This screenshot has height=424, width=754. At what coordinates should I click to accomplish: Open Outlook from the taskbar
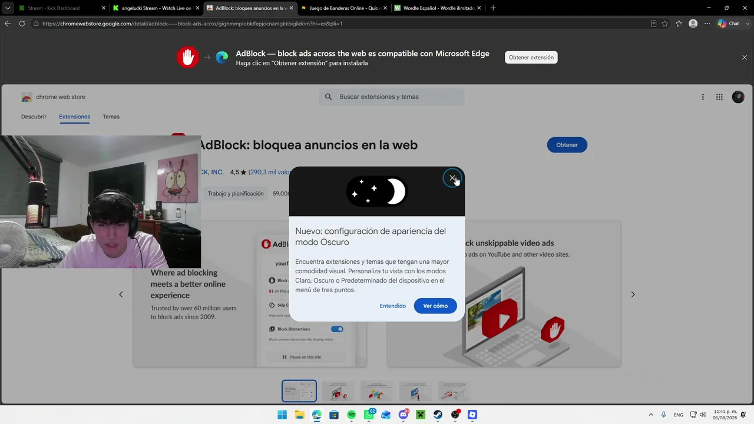click(386, 415)
